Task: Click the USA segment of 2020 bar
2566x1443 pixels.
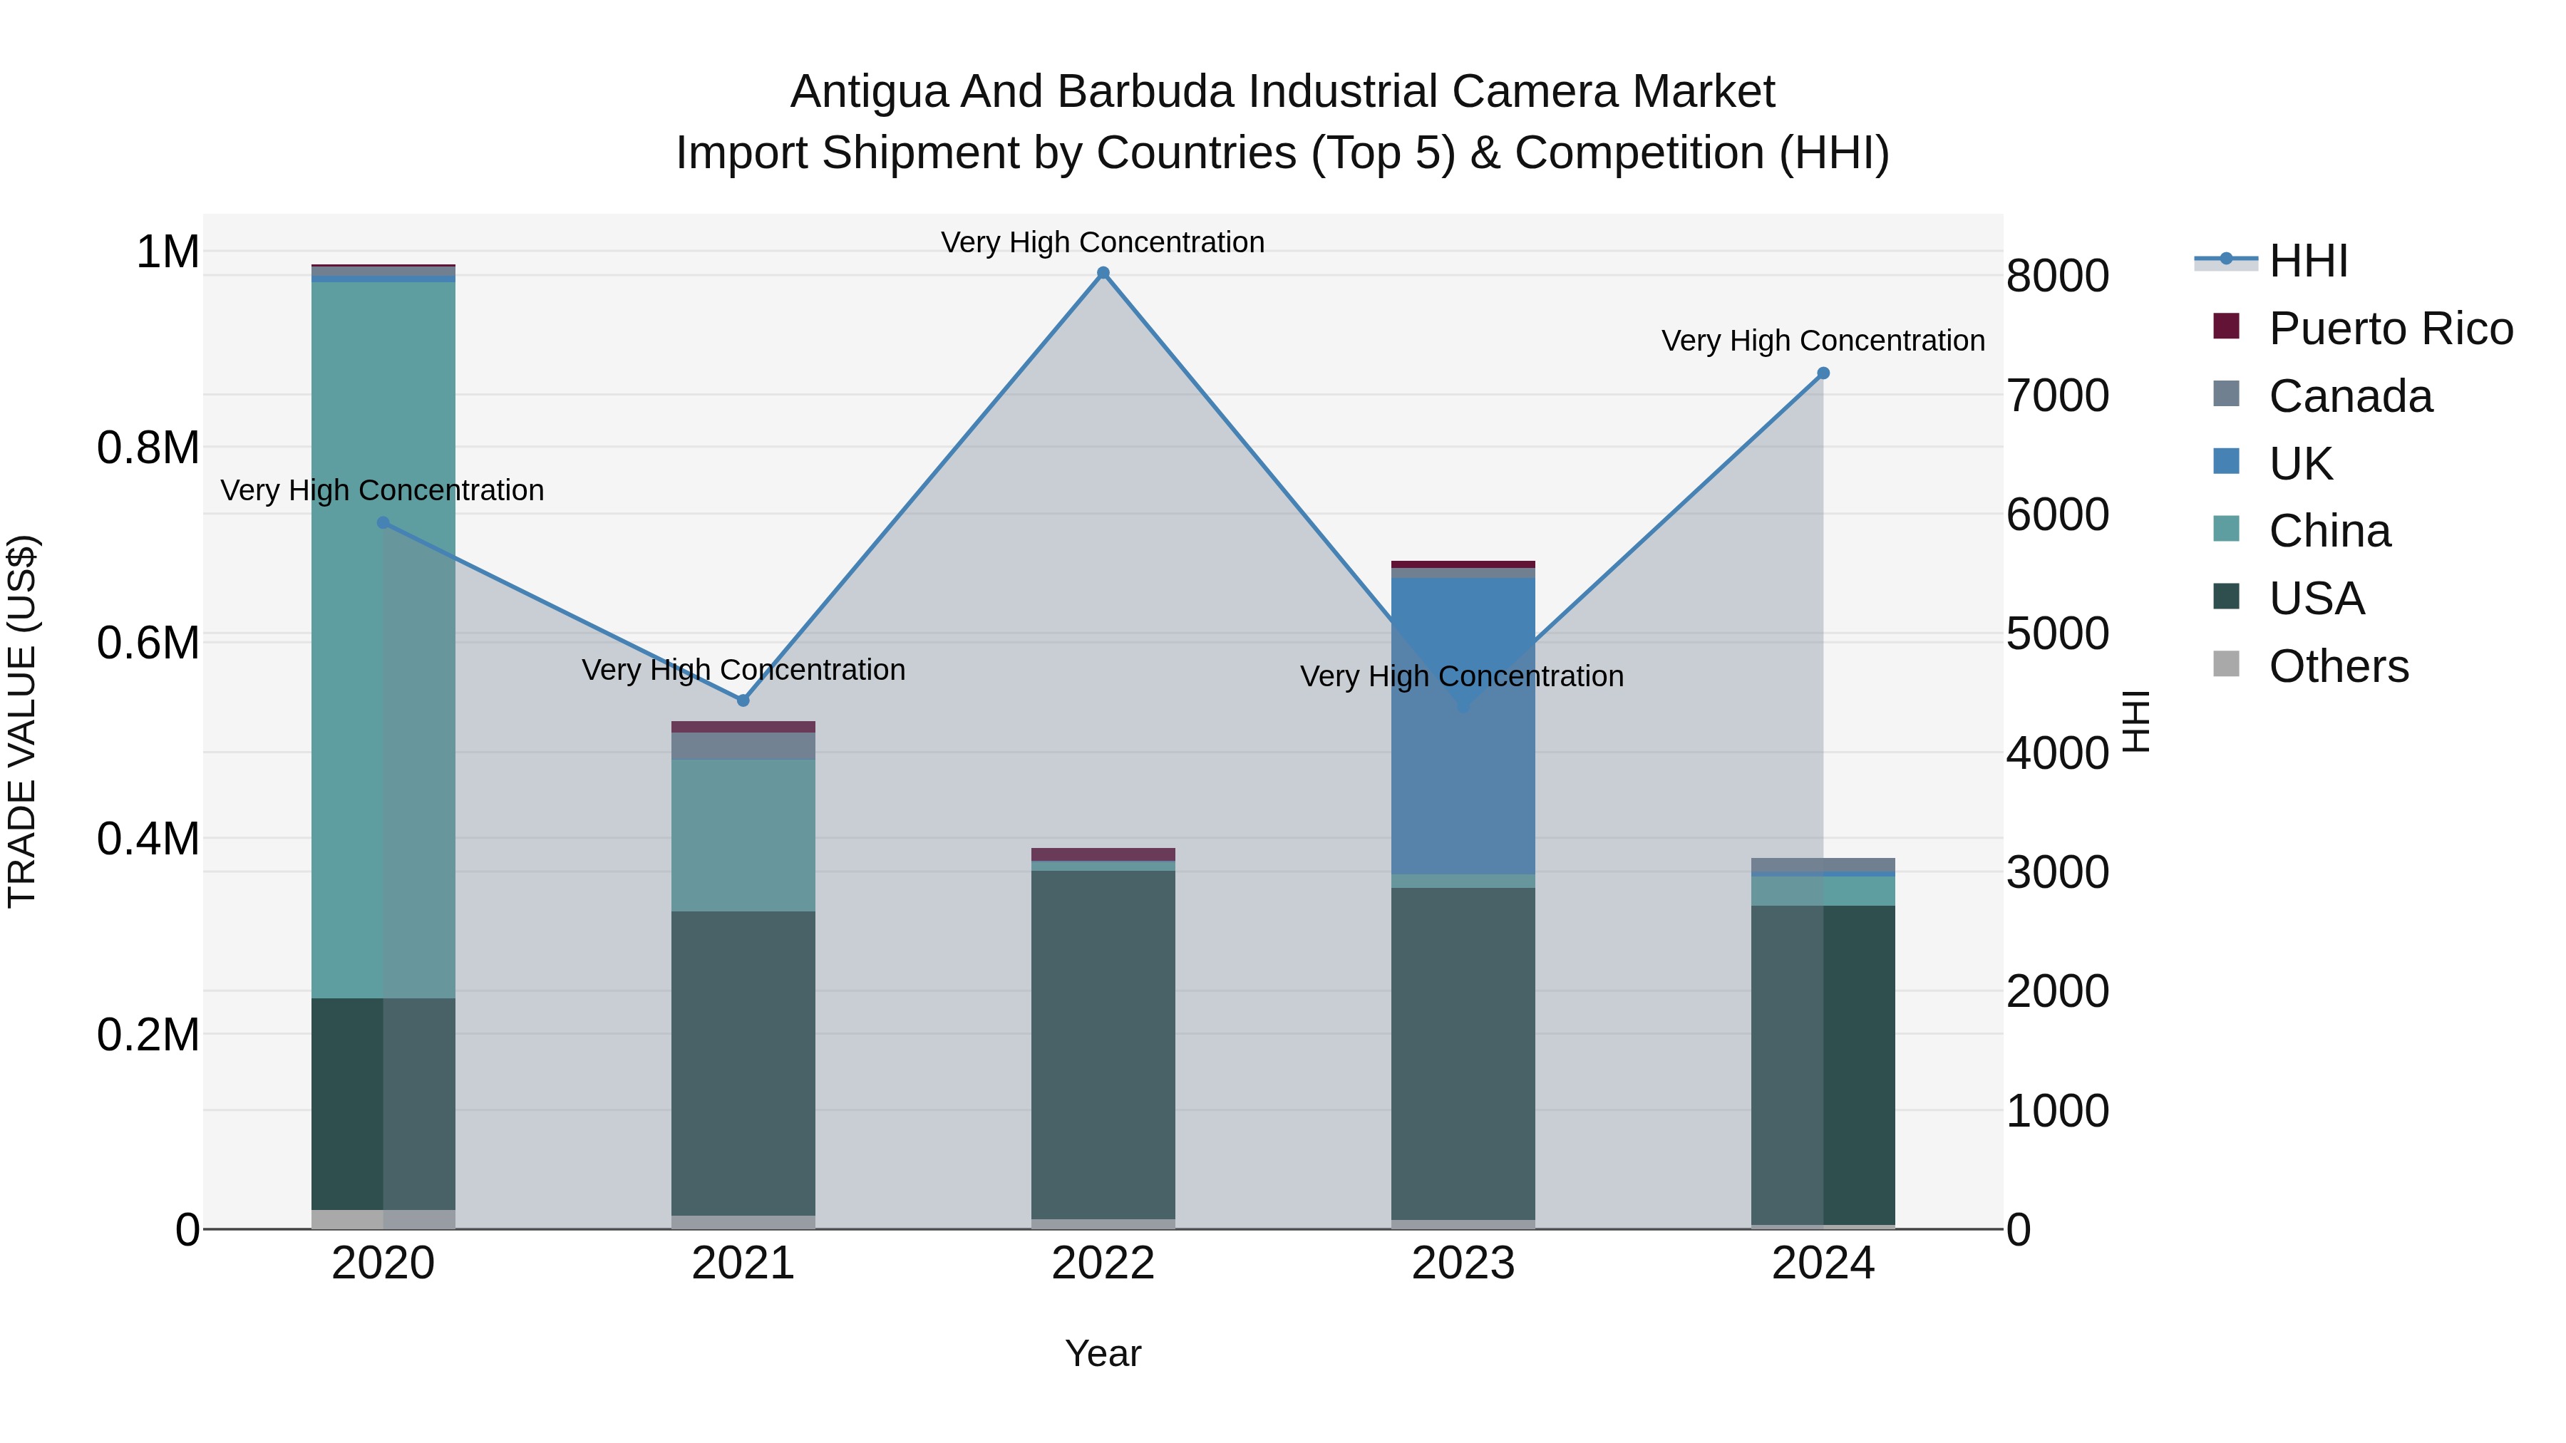Action: pos(383,1105)
